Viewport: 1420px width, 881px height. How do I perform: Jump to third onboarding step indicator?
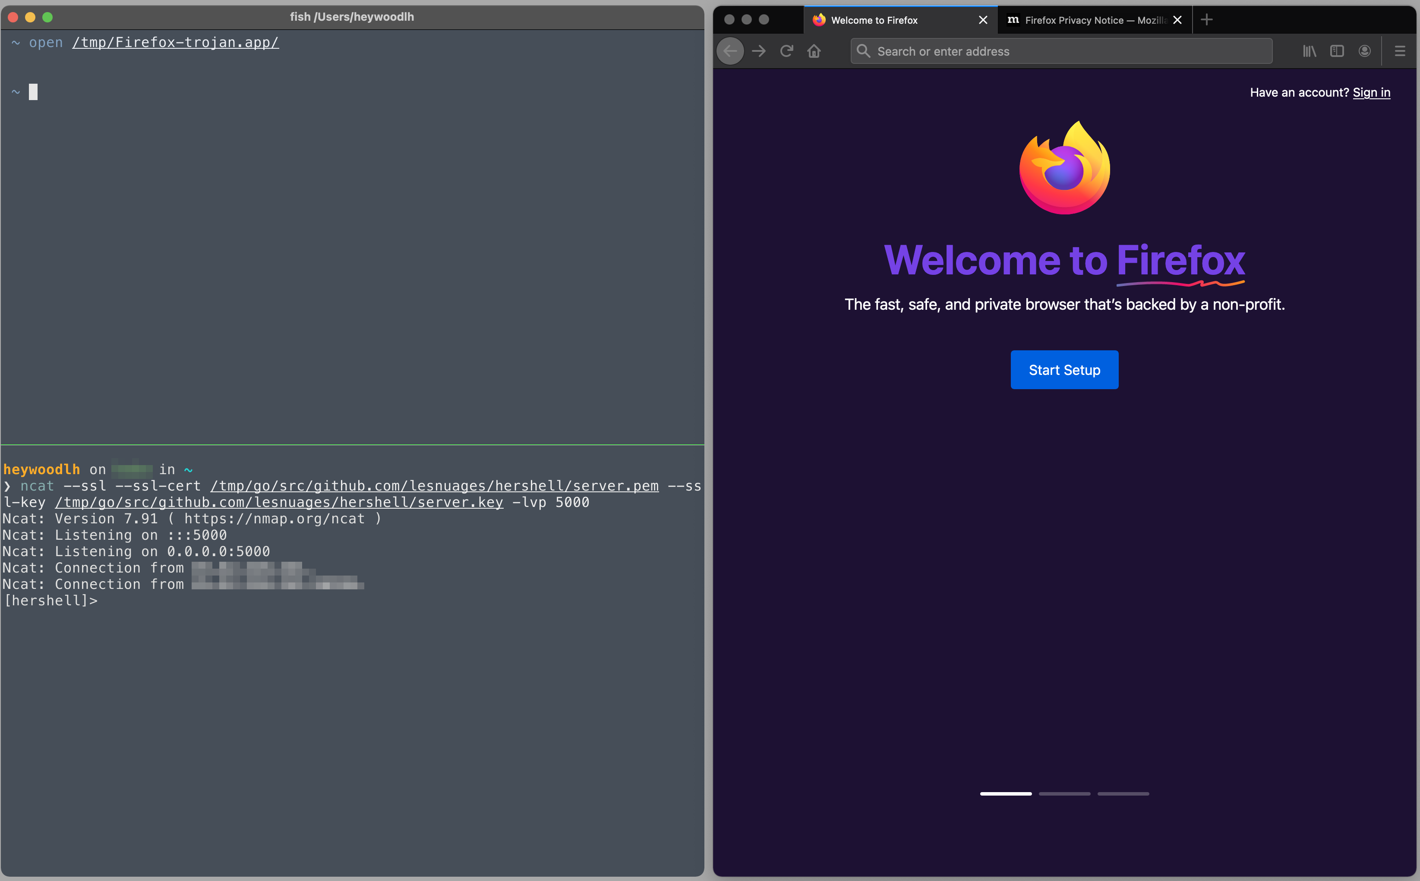[x=1123, y=793]
